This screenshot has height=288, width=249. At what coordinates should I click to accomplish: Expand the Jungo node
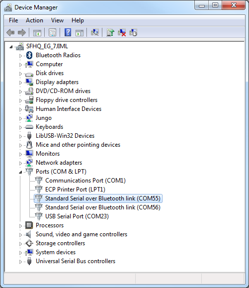20,118
